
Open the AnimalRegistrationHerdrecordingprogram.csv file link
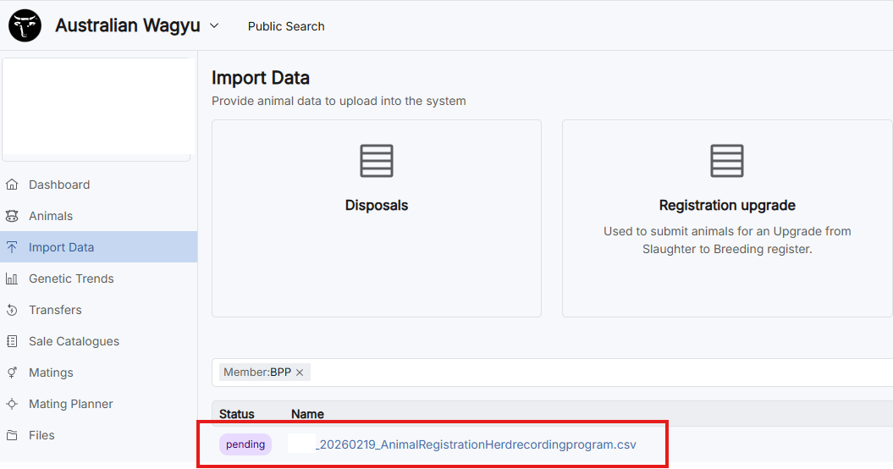[476, 444]
